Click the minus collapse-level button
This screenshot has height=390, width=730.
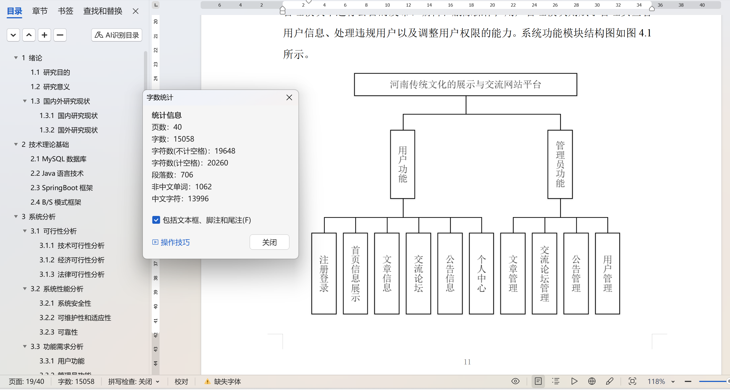[60, 35]
